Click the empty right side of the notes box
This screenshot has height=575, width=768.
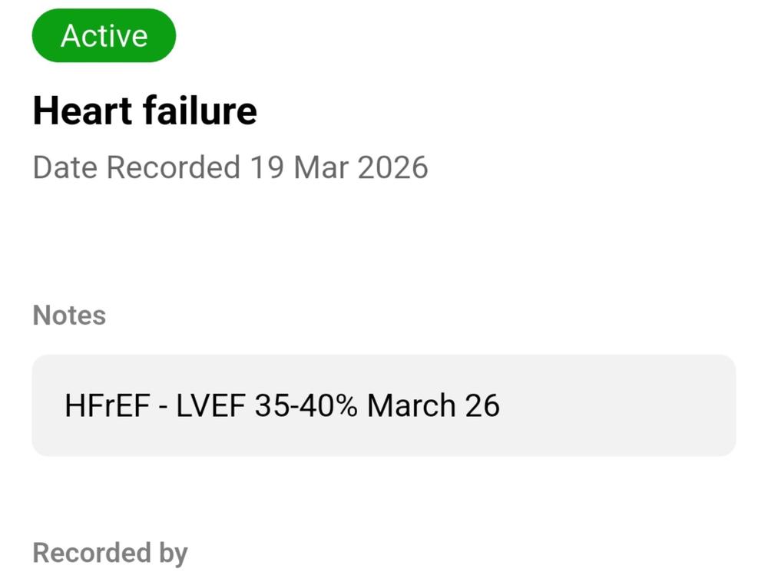click(630, 405)
